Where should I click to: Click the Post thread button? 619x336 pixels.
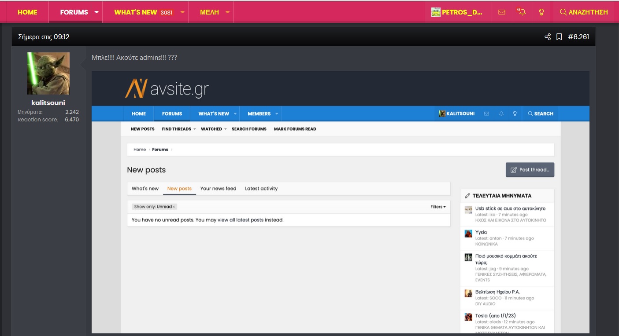530,170
